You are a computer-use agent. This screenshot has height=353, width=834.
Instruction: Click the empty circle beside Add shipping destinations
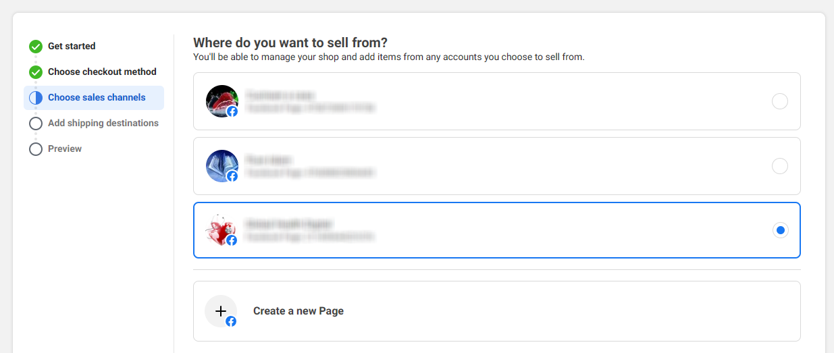click(x=36, y=124)
